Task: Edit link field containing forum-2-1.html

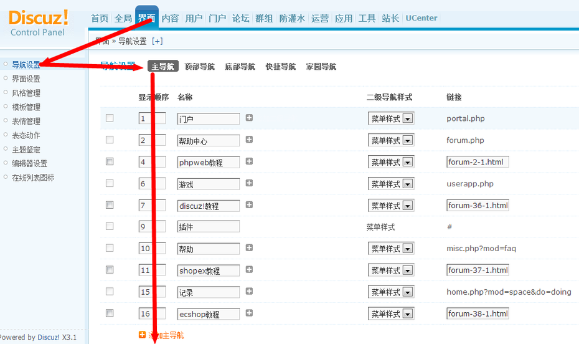Action: pos(478,162)
